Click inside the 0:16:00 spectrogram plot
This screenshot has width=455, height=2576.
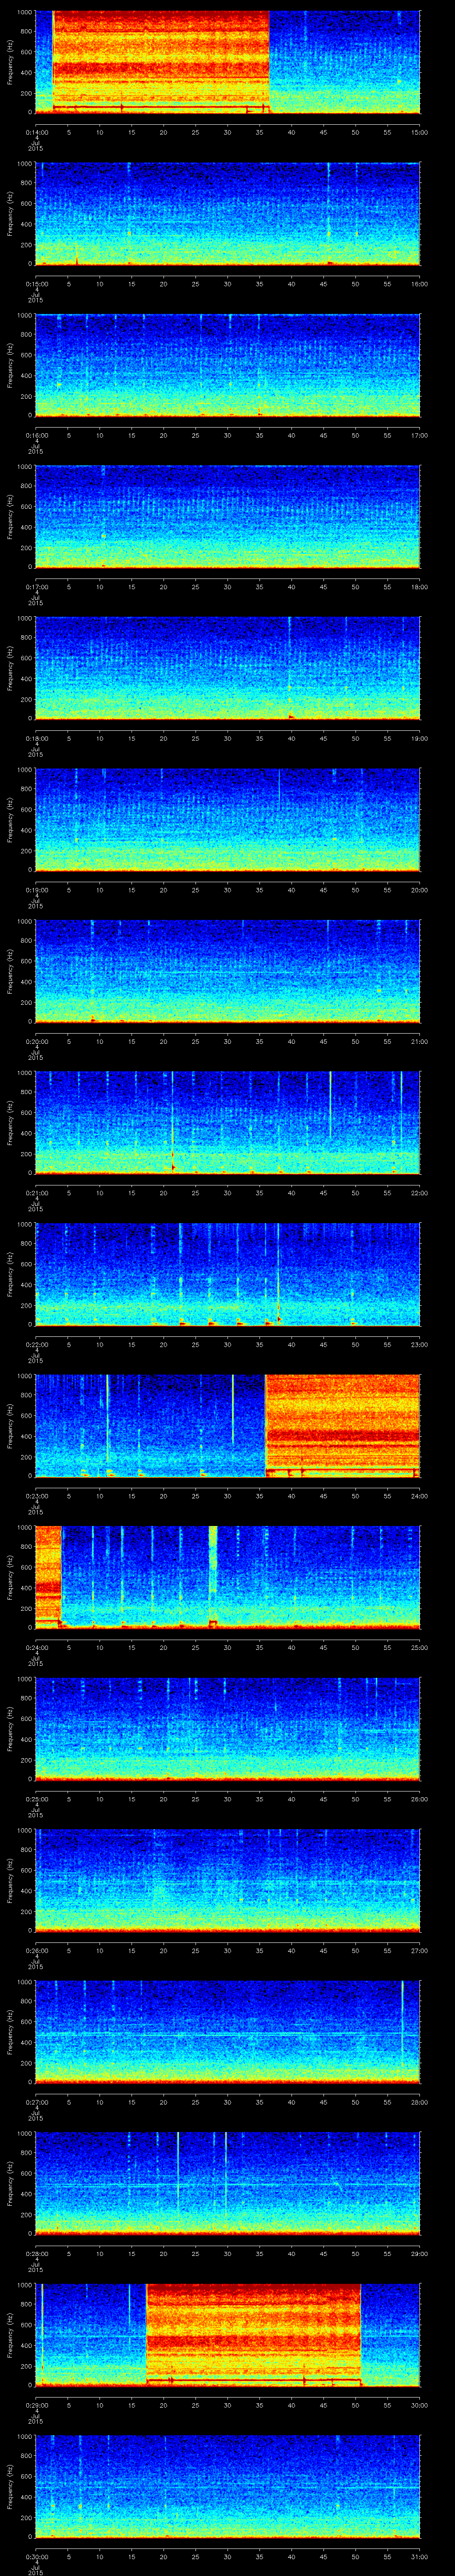(x=228, y=365)
